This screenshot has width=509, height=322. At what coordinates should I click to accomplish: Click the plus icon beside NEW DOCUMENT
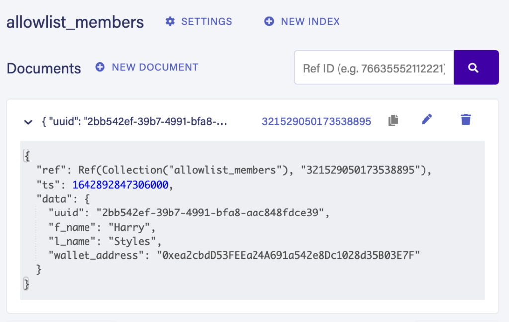[x=100, y=67]
